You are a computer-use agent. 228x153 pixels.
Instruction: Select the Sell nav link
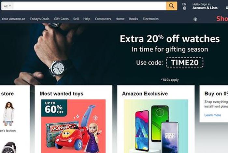click(x=76, y=19)
